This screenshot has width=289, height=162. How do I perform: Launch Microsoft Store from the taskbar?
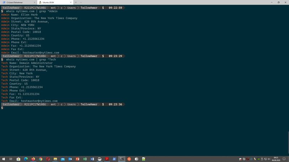coord(18,159)
